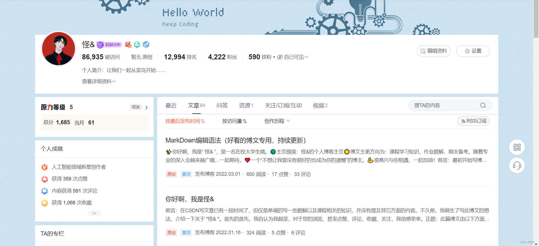539x246 pixels.
Task: Click the 内容获得 591 次评论 comment icon
Action: coord(44,191)
